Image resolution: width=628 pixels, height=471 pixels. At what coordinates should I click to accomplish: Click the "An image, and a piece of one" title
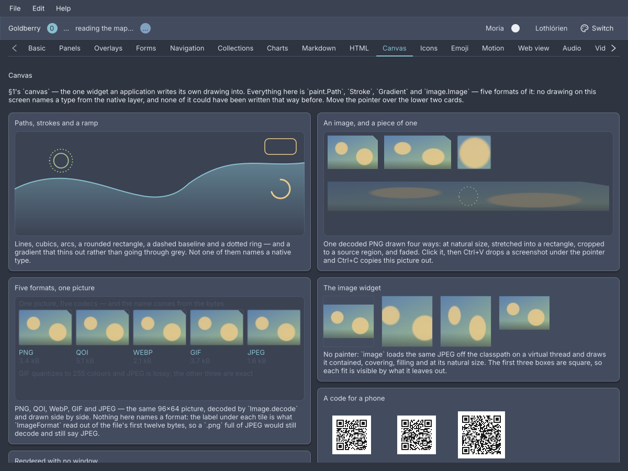click(371, 123)
